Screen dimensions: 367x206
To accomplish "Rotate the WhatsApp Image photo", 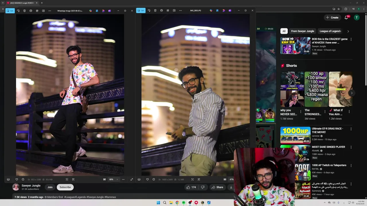I will [x=18, y=11].
